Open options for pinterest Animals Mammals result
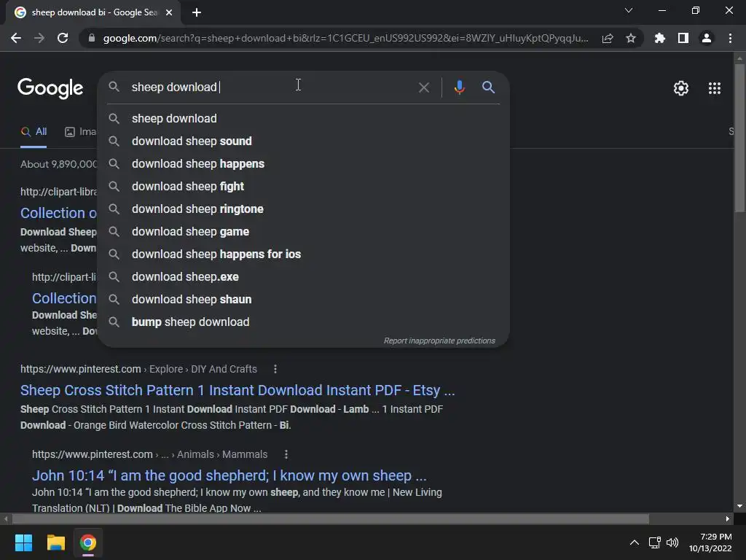The width and height of the screenshot is (746, 560). coord(286,454)
